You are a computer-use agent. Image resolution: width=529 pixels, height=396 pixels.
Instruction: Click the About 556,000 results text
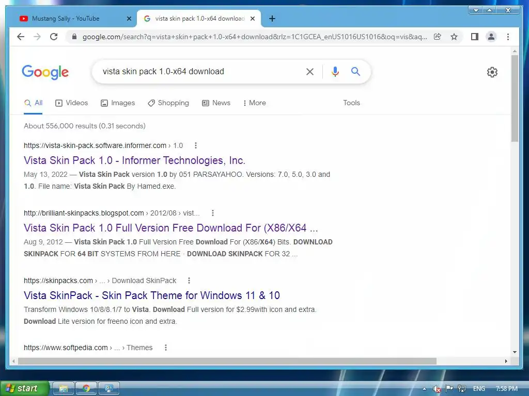tap(85, 126)
